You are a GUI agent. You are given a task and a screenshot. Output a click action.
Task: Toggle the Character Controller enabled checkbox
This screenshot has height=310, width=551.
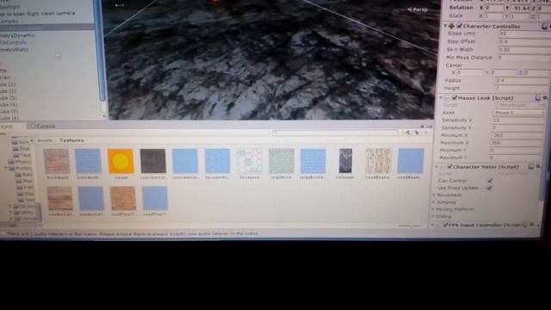459,26
